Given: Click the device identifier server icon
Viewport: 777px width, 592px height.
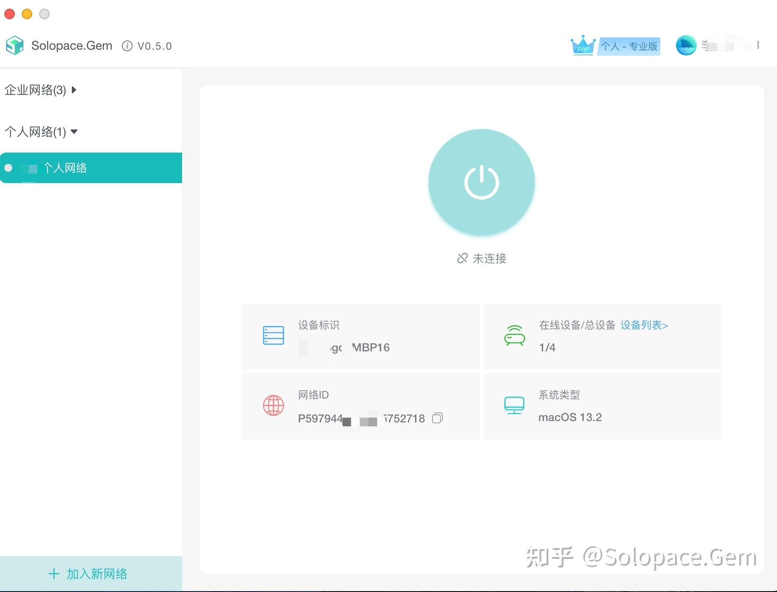Looking at the screenshot, I should pyautogui.click(x=274, y=336).
